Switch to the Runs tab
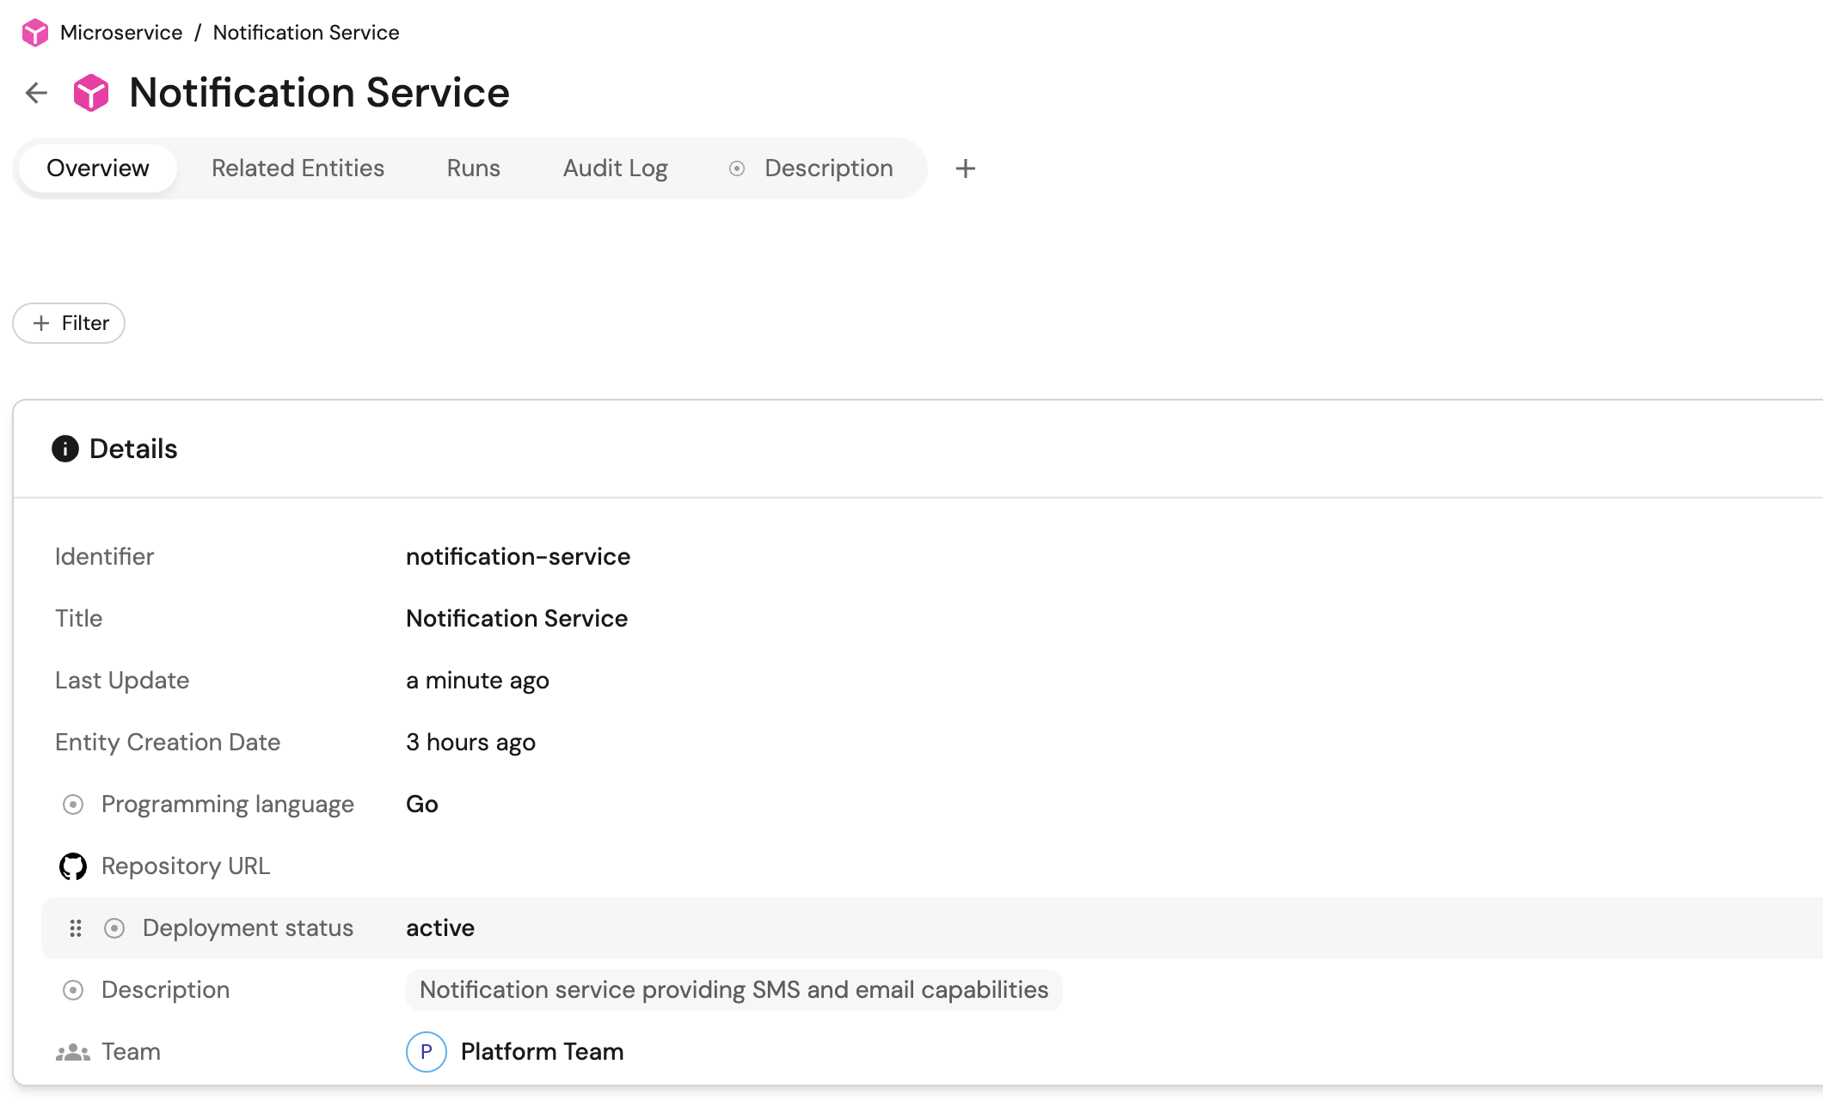 tap(473, 168)
